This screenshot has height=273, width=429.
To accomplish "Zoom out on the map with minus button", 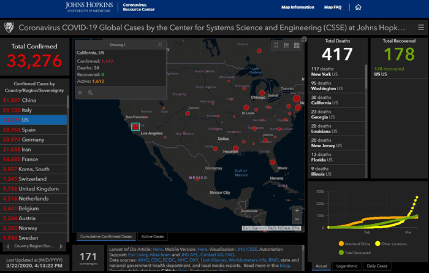I will (297, 219).
